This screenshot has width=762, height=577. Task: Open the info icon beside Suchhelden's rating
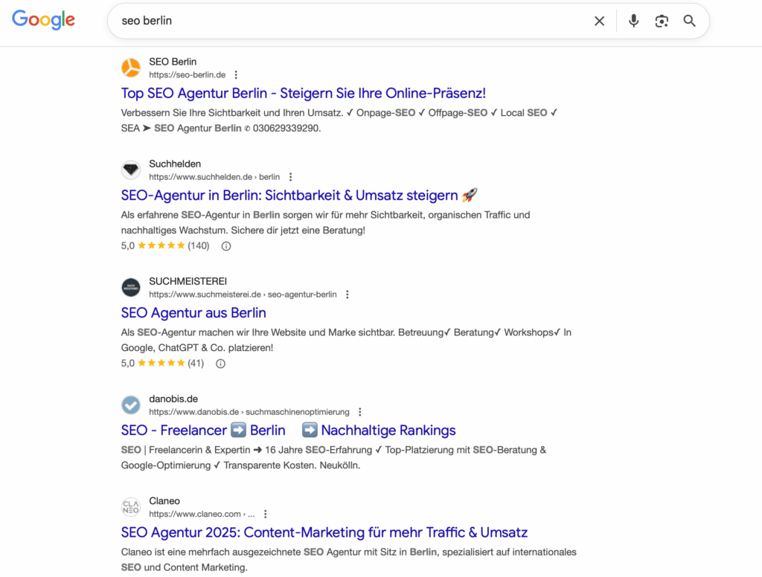click(x=225, y=245)
